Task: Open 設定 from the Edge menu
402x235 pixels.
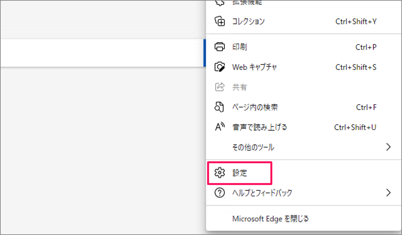Action: (240, 173)
